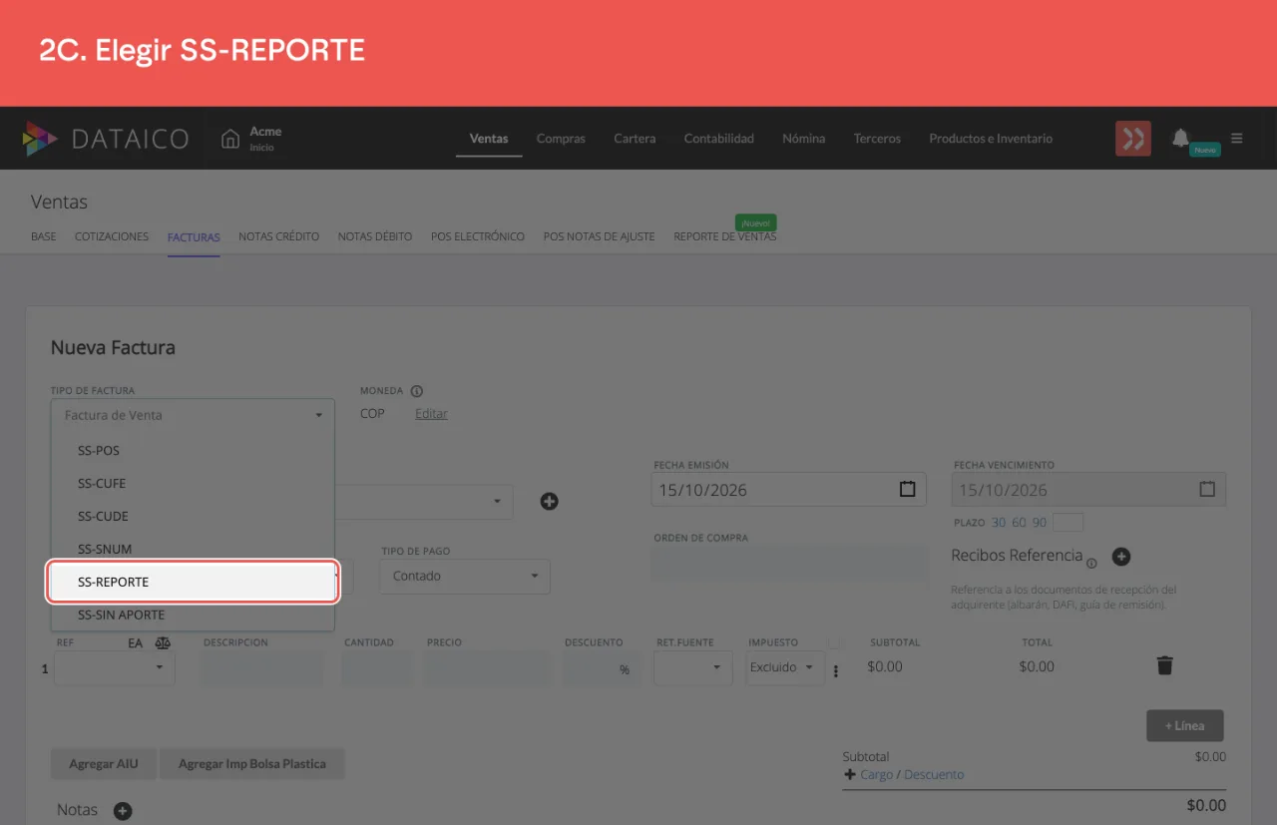Screen dimensions: 1277x825
Task: Click the balance scale icon by EA
Action: click(163, 643)
